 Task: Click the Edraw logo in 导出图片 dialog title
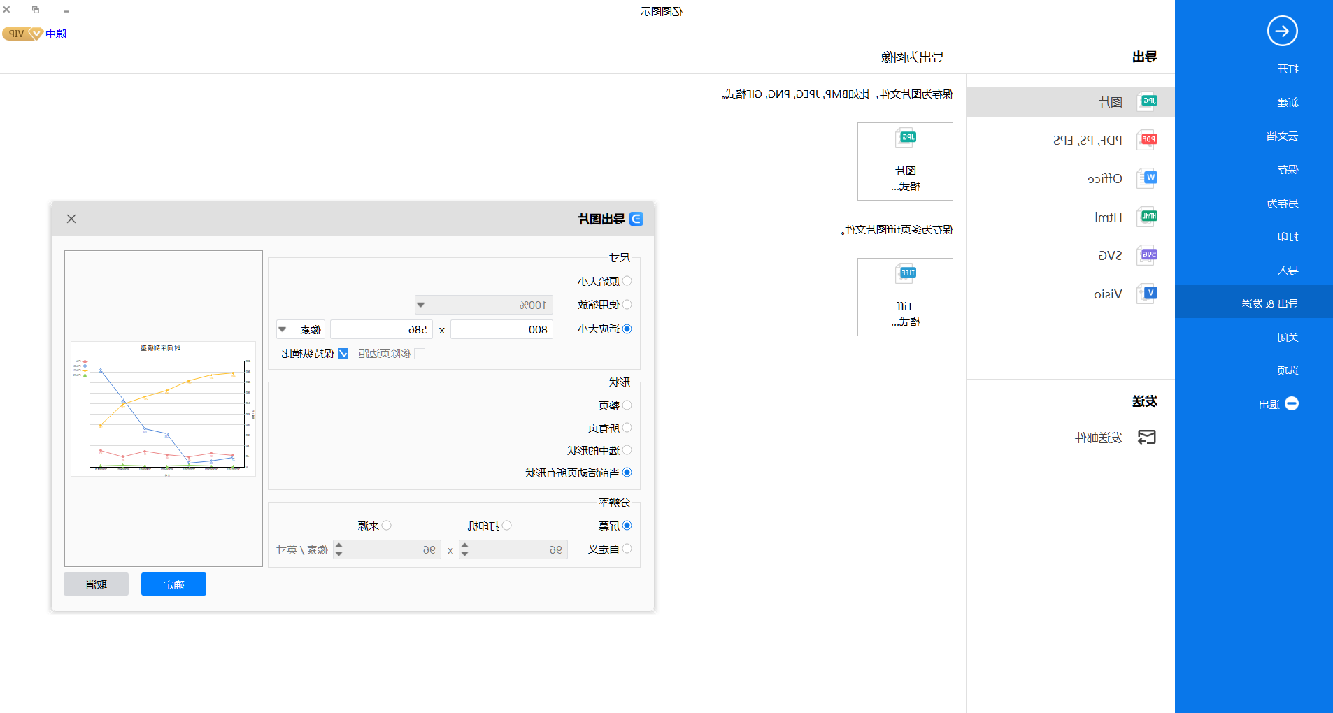(x=636, y=219)
